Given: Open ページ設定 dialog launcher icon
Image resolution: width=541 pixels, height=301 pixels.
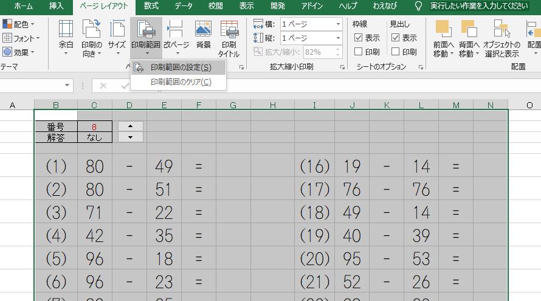Looking at the screenshot, I should coord(241,67).
